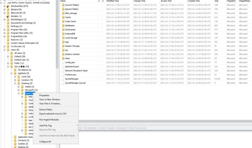Viewport: 252px width, 148px height.
Task: Select the QuotaManager-journal file row
Action: pos(156,83)
